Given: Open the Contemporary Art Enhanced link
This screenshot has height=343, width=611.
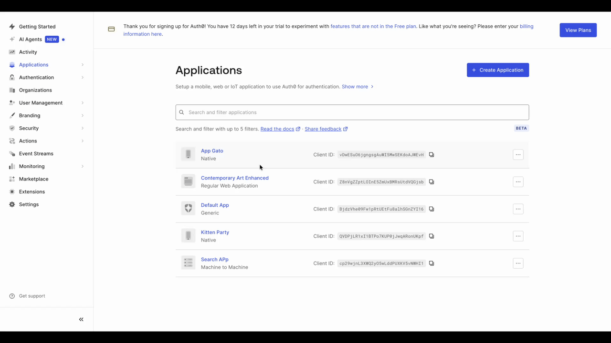Looking at the screenshot, I should [235, 178].
